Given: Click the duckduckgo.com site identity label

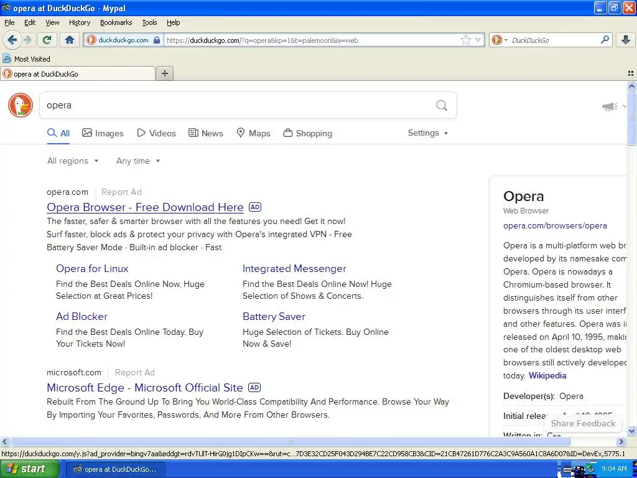Looking at the screenshot, I should click(123, 40).
